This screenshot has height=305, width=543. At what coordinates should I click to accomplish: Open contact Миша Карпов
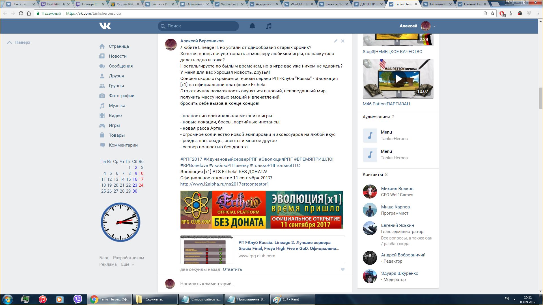[x=395, y=207]
